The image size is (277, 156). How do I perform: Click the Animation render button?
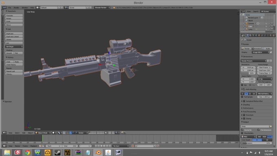257,48
